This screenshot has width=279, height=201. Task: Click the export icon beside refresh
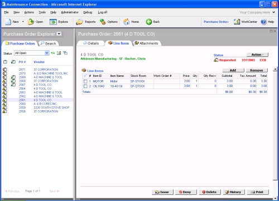59,53
